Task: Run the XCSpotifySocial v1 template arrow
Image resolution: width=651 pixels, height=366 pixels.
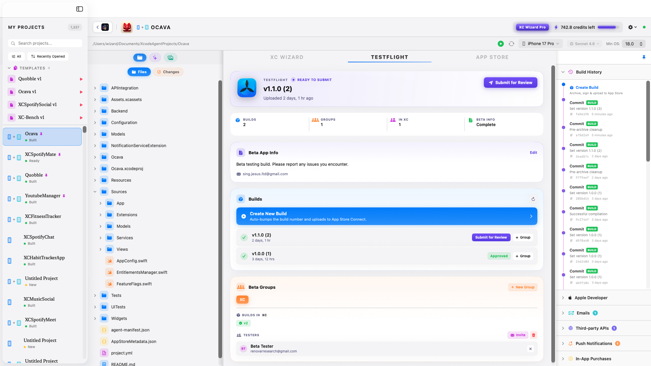Action: tap(81, 105)
